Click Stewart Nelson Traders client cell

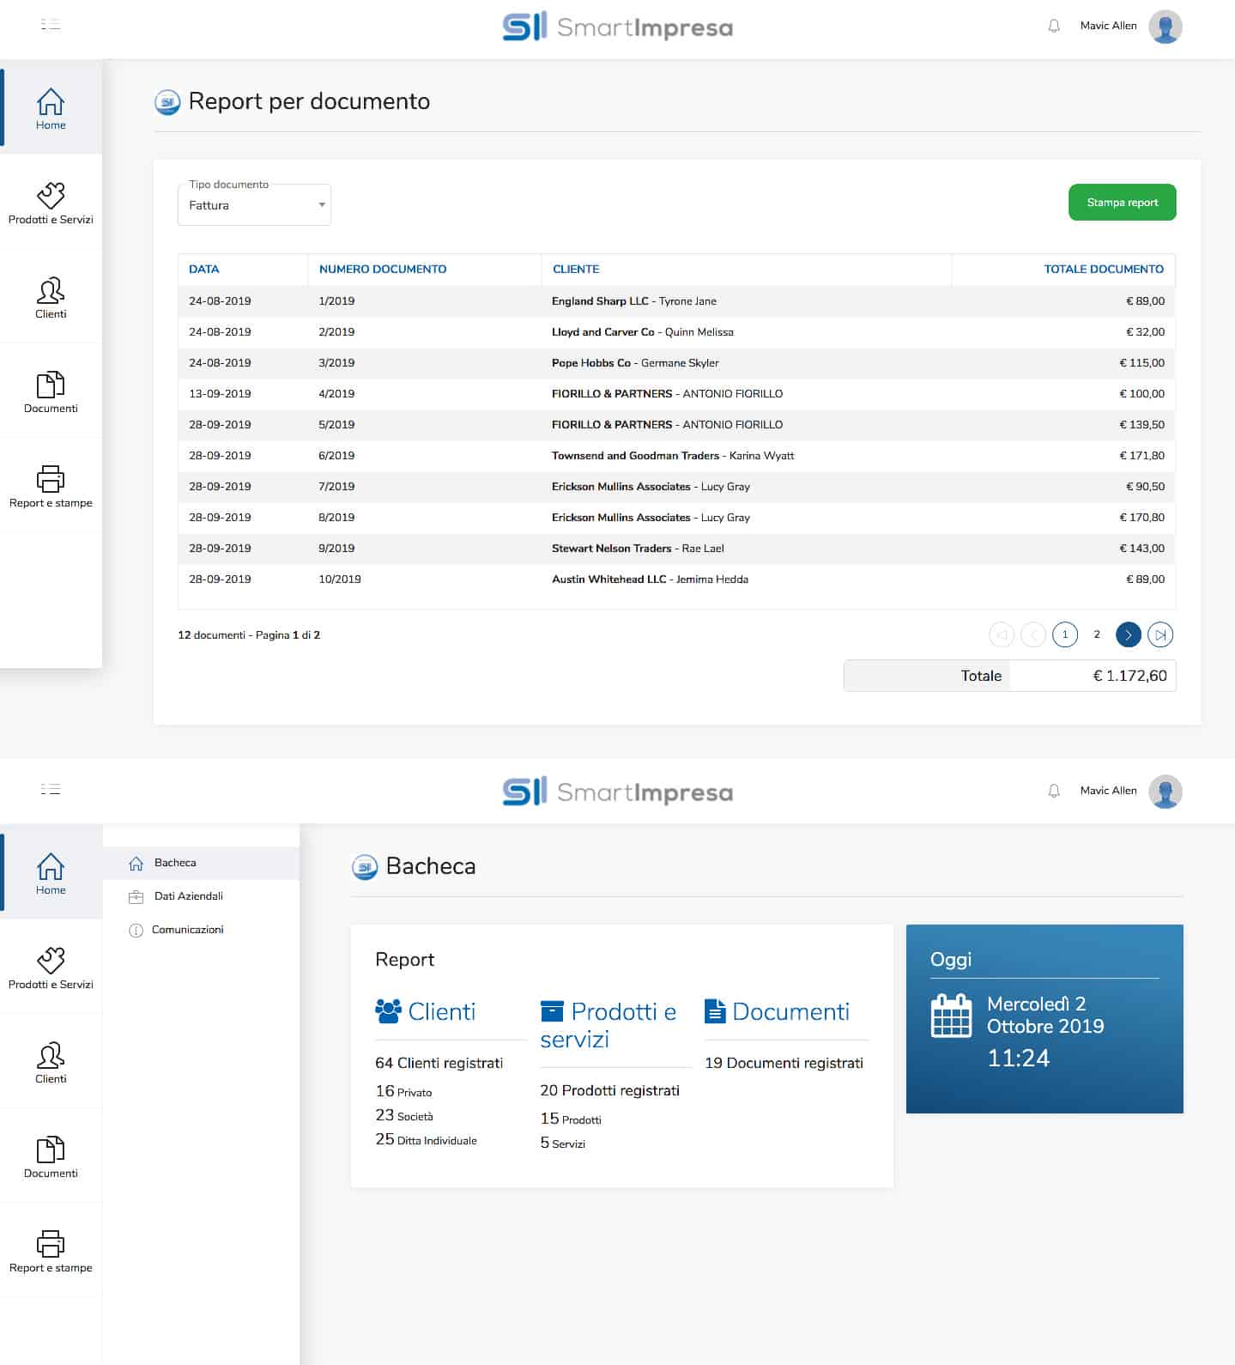(x=638, y=549)
